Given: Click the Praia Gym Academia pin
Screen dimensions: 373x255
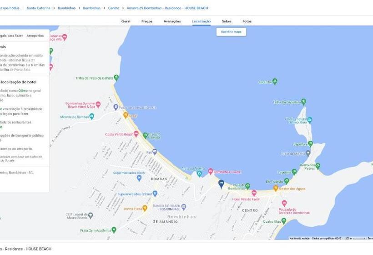Looking at the screenshot, I should pyautogui.click(x=114, y=230).
